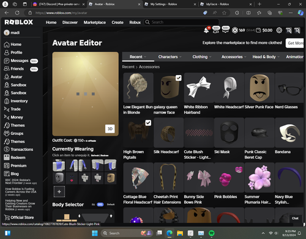Click the search magnifier icon in Roblox header
The width and height of the screenshot is (306, 239).
pyautogui.click(x=147, y=22)
